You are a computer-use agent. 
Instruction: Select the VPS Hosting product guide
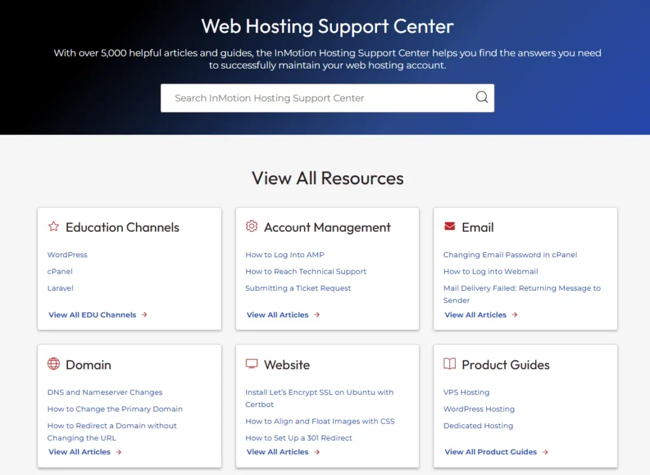(x=466, y=392)
